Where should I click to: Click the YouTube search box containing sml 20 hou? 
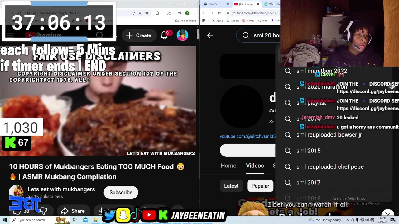click(x=258, y=35)
